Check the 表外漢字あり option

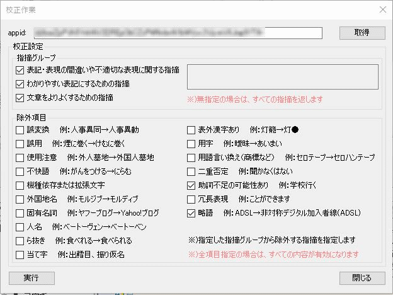(191, 130)
